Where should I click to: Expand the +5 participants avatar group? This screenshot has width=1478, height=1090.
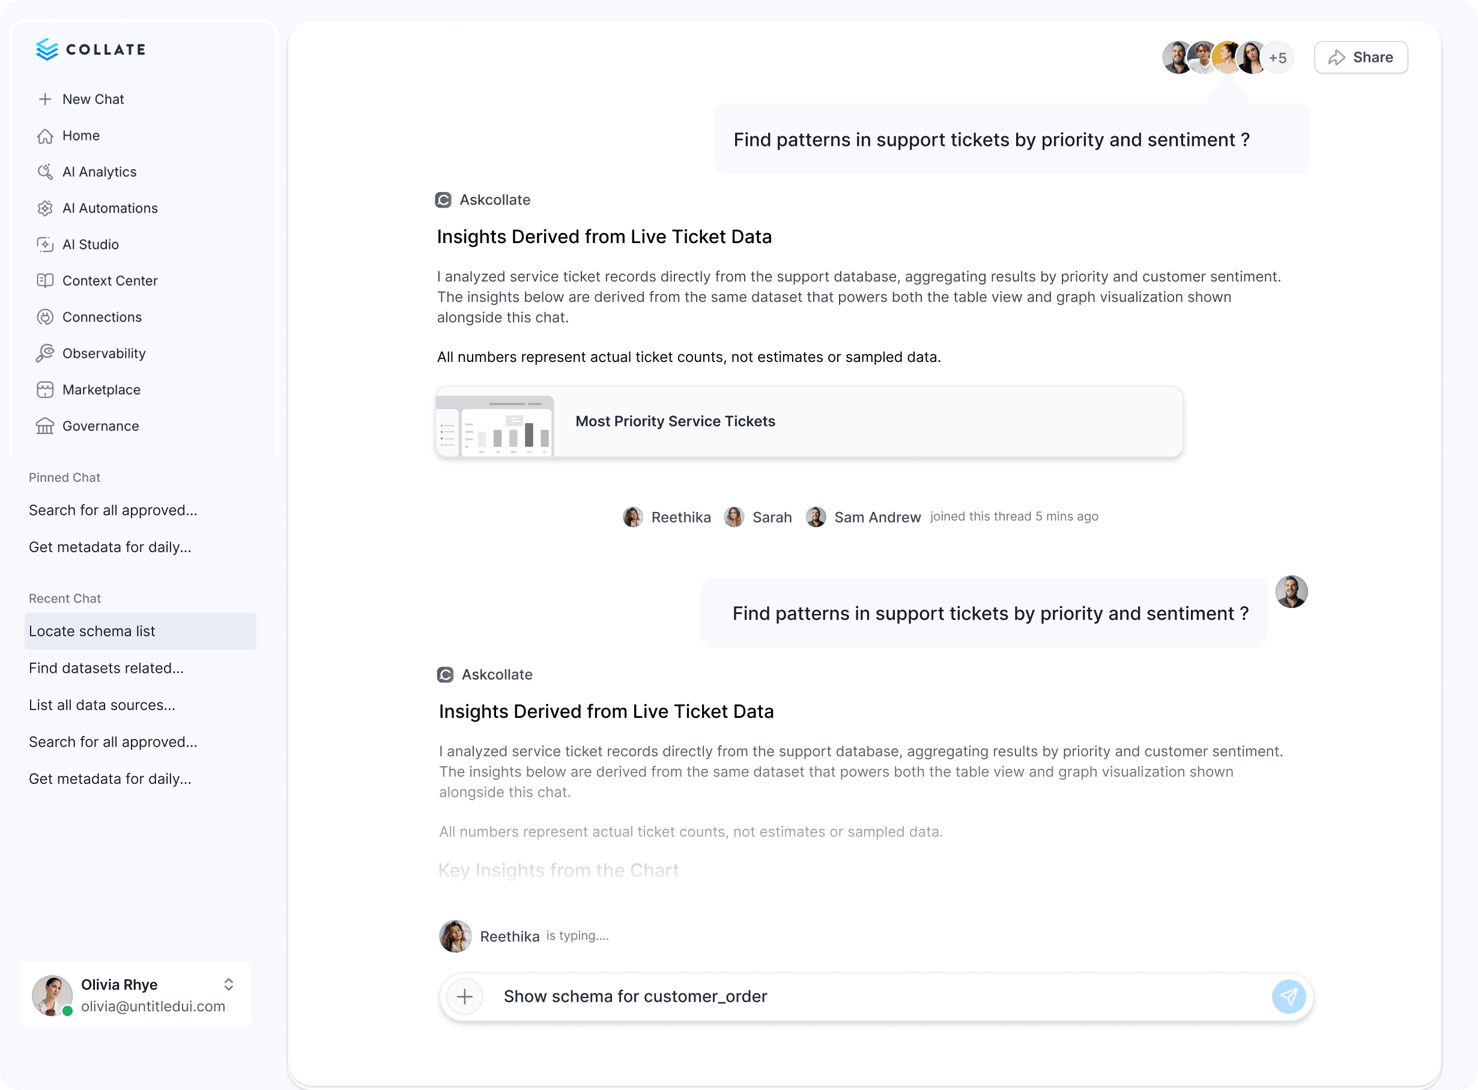point(1277,58)
